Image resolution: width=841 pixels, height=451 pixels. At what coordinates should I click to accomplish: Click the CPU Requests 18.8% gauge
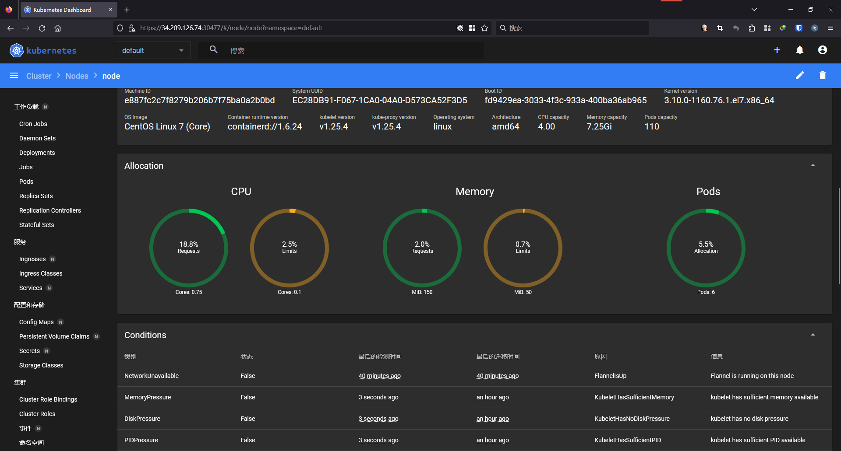tap(189, 248)
